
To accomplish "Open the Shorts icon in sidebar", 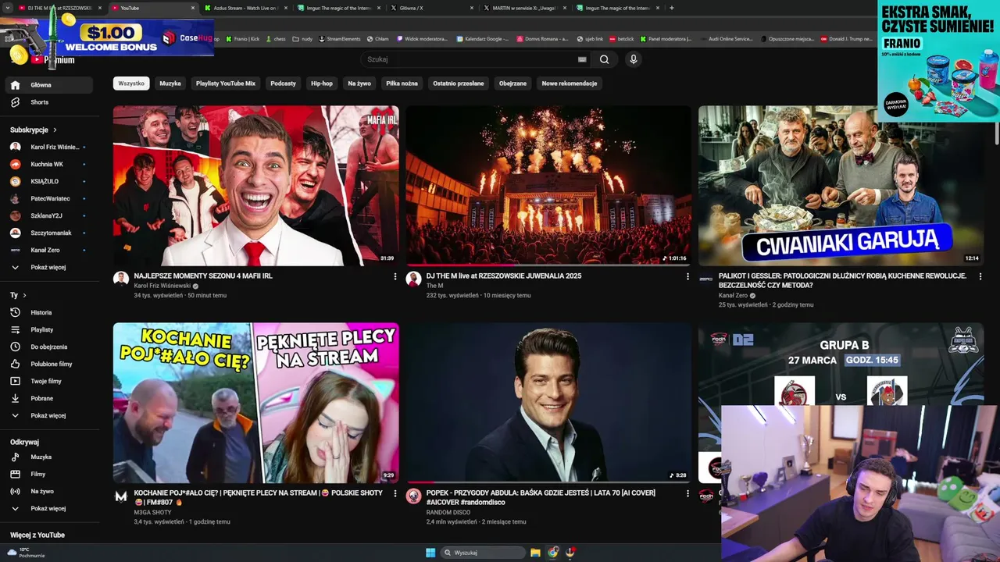I will point(15,102).
